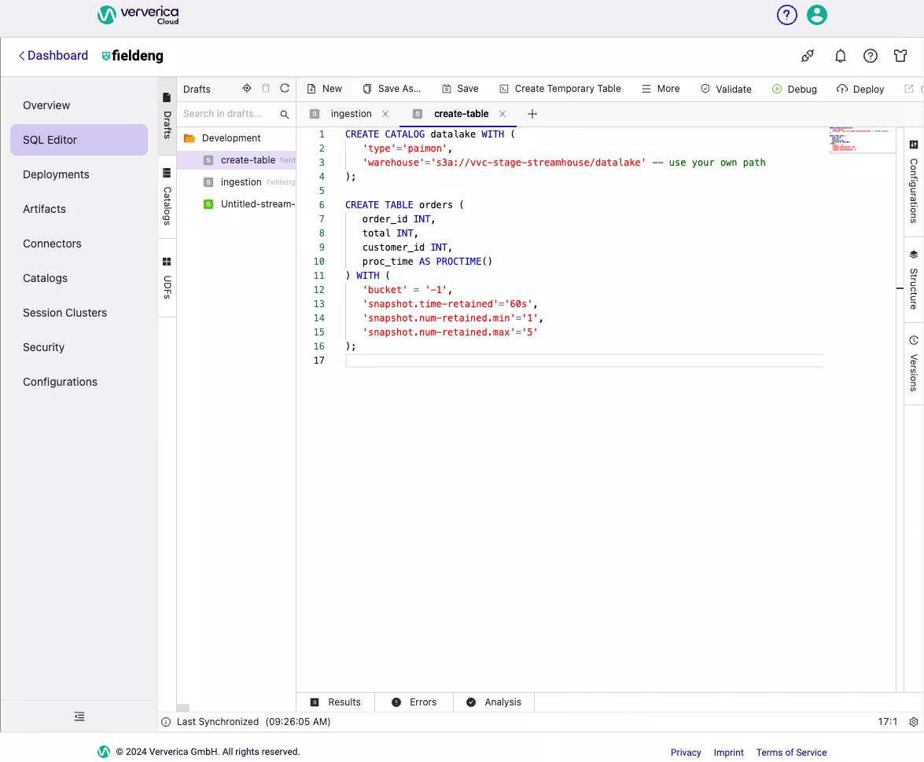Open Deployments in the sidebar
Viewport: 924px width, 762px height.
(x=79, y=174)
